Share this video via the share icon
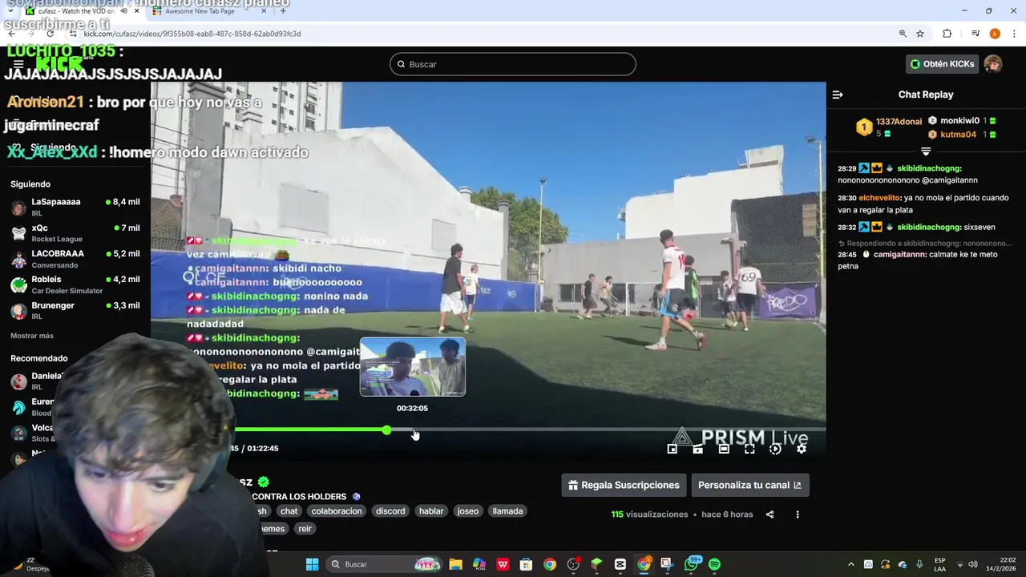 click(770, 514)
